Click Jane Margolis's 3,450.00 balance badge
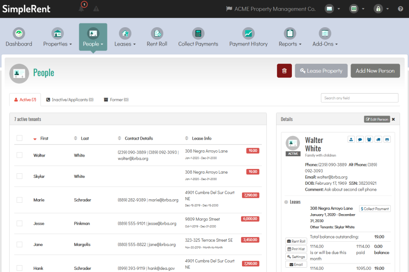The height and width of the screenshot is (272, 409). click(x=250, y=240)
